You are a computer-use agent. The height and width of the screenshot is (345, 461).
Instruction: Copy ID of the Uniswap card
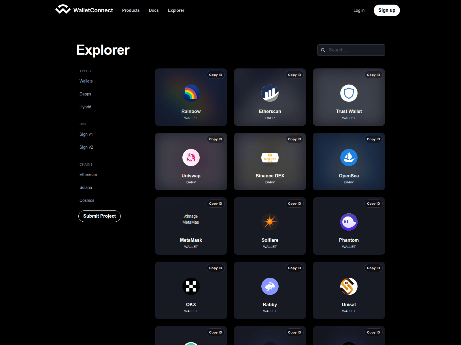click(x=216, y=139)
